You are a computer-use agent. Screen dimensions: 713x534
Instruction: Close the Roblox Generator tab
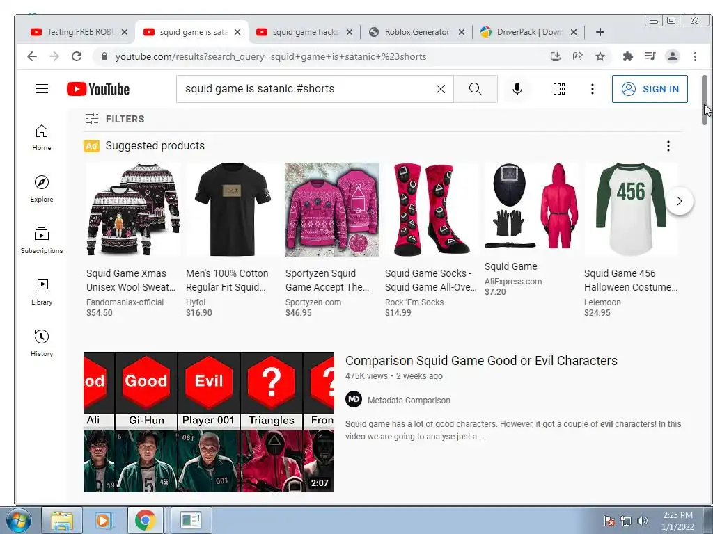462,32
